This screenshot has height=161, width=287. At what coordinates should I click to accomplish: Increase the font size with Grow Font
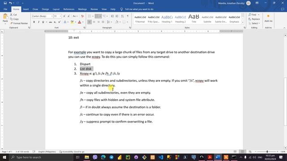point(64,16)
